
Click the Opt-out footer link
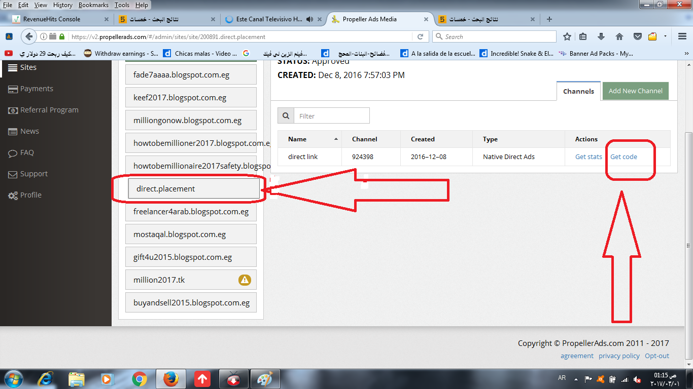657,356
